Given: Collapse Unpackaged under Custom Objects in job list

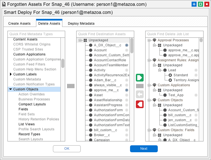Looking at the screenshot, I should click(x=154, y=105).
